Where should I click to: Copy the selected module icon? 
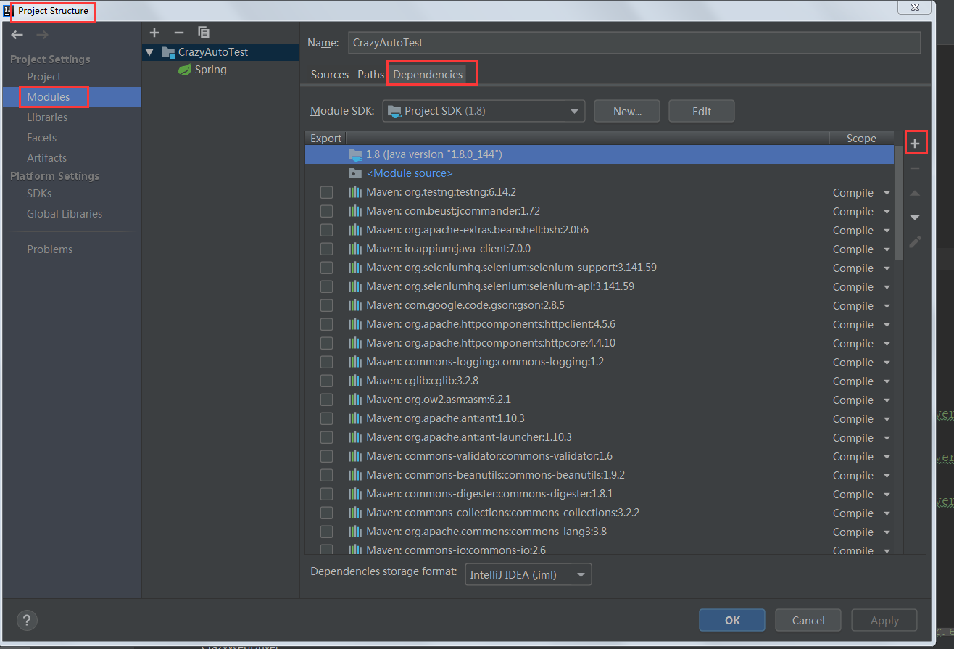pyautogui.click(x=204, y=33)
